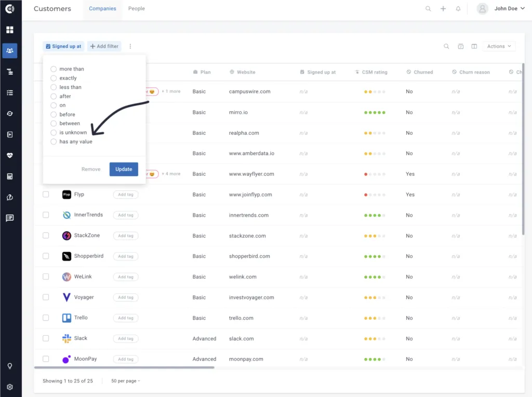This screenshot has height=397, width=532.
Task: Open the 50 per page dropdown
Action: click(x=125, y=381)
